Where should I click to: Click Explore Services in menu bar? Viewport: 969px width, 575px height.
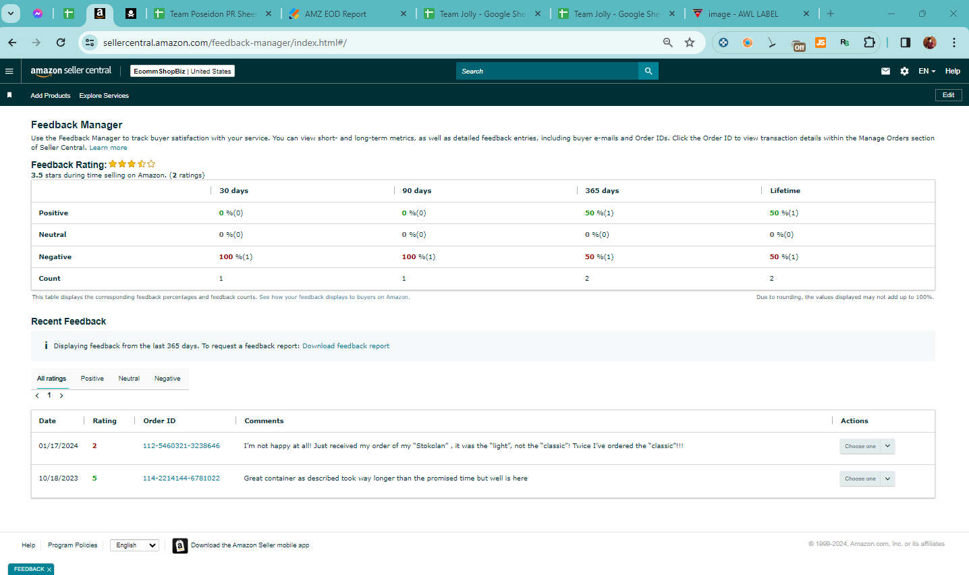click(x=104, y=96)
